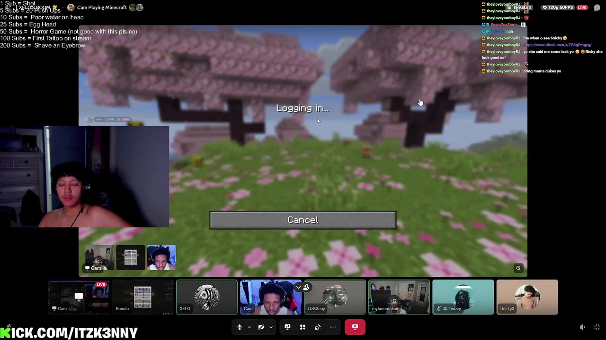The width and height of the screenshot is (606, 340).
Task: Click the small LIVE tag on Cam's tile
Action: (101, 285)
